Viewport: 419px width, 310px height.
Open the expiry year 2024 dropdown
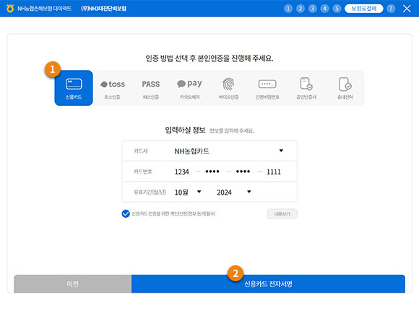(234, 192)
